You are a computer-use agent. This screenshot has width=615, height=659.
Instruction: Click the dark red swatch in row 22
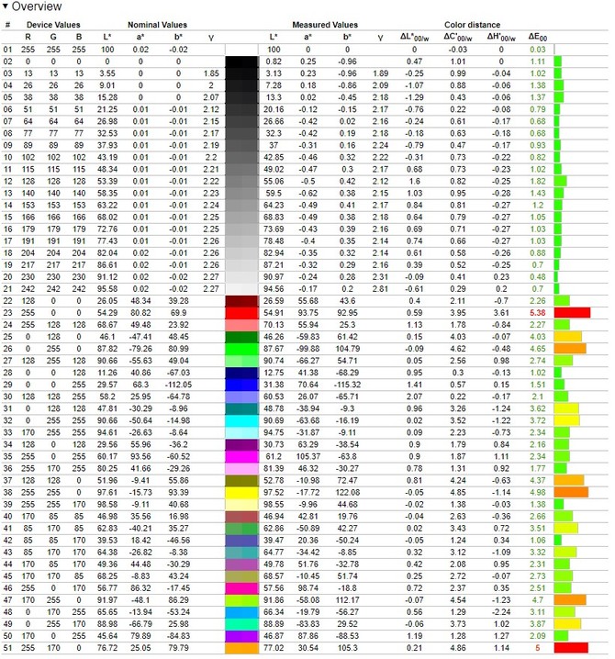241,301
